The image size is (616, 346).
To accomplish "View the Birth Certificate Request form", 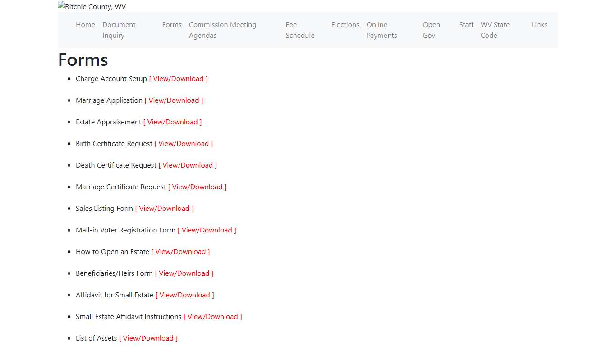I will coord(184,144).
